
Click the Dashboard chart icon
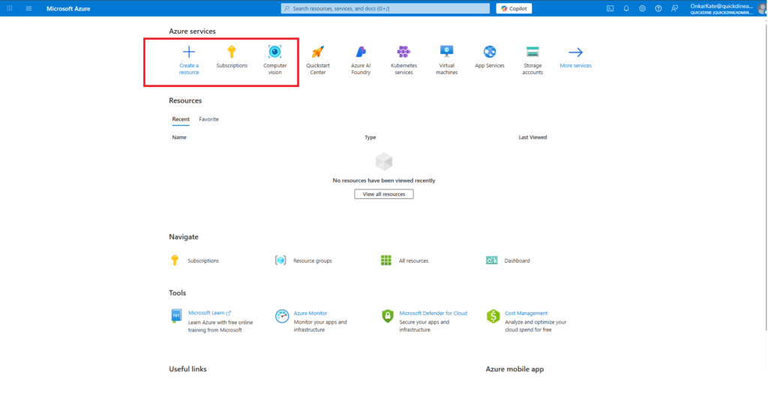pos(492,261)
